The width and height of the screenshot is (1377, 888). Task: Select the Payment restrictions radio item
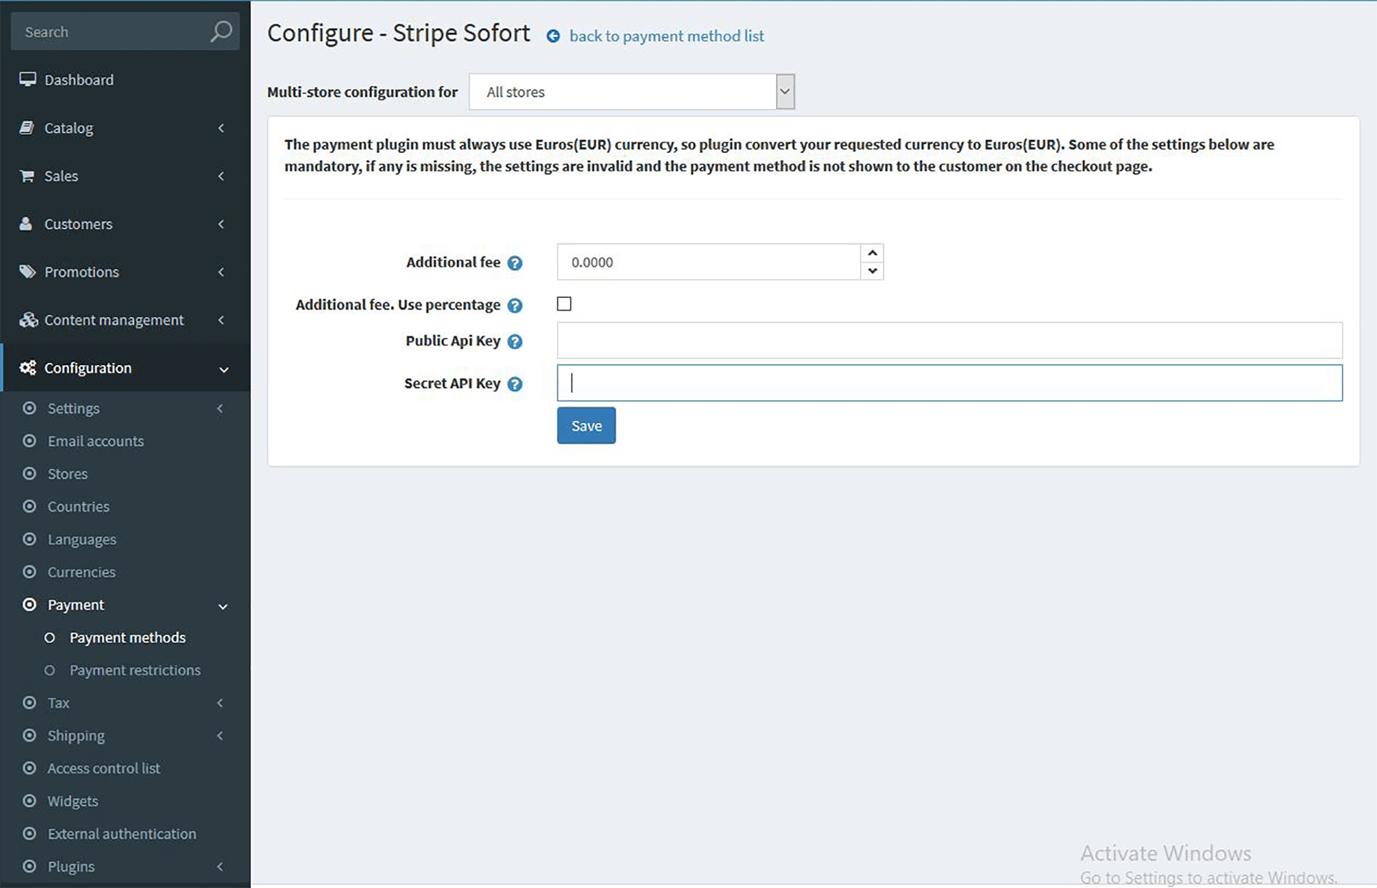50,670
